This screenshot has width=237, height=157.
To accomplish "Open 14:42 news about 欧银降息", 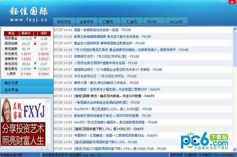I will [102, 30].
